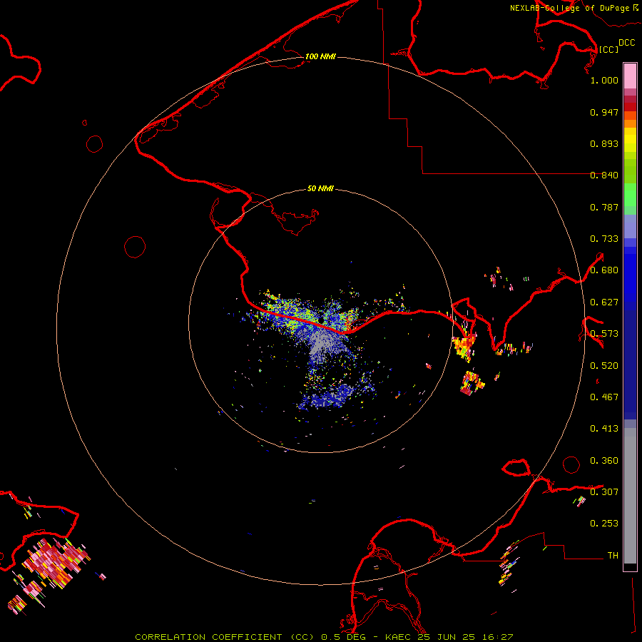
Task: Click the DCC product label
Action: (x=626, y=43)
